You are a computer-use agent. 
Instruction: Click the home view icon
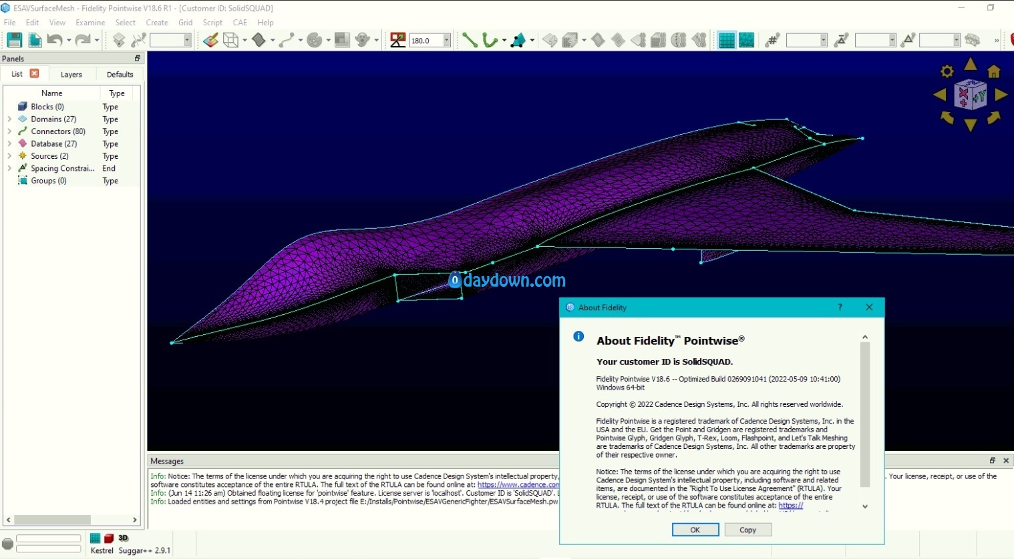994,71
